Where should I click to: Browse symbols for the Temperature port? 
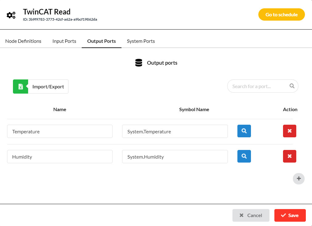[244, 131]
